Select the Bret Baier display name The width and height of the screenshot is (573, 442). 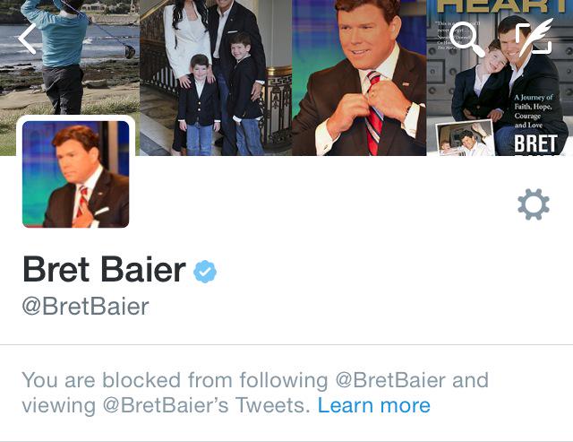point(104,270)
